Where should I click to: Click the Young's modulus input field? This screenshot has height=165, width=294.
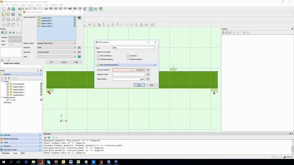tap(129, 70)
